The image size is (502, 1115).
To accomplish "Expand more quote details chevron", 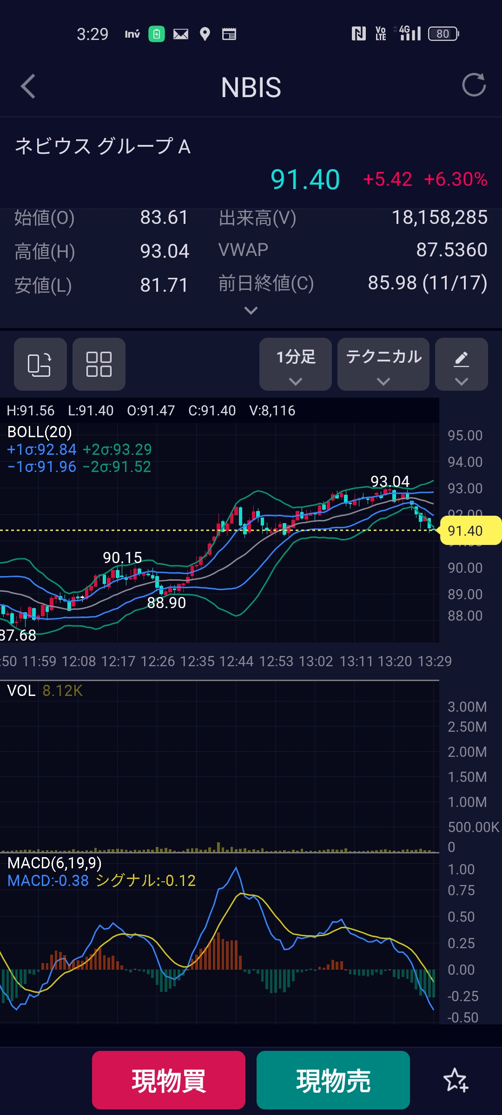I will 251,310.
